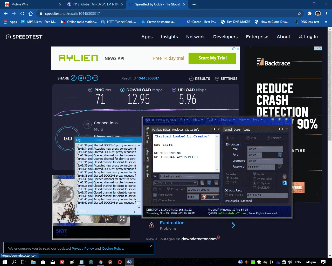Open the notification action center
This screenshot has height=266, width=332.
pos(323,262)
